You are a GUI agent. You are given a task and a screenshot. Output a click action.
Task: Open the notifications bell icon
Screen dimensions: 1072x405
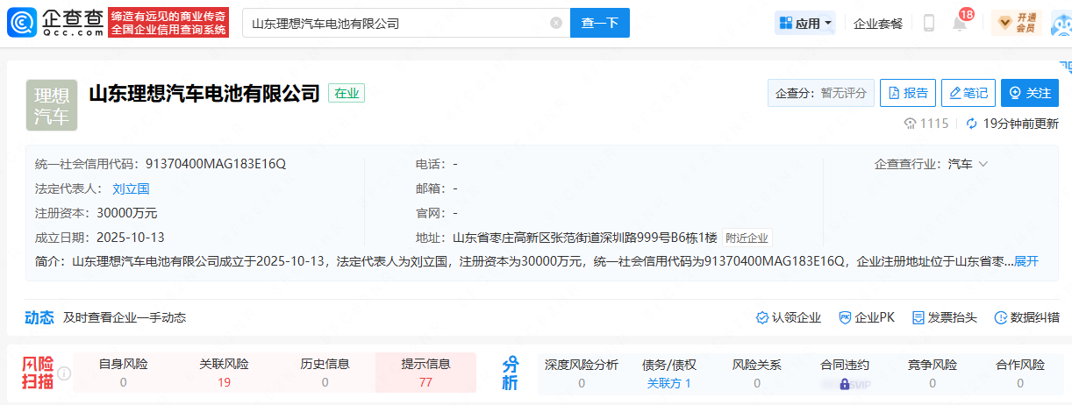tap(960, 24)
